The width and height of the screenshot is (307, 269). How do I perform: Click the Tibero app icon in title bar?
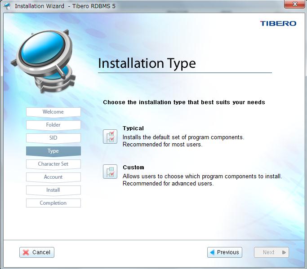coord(8,6)
